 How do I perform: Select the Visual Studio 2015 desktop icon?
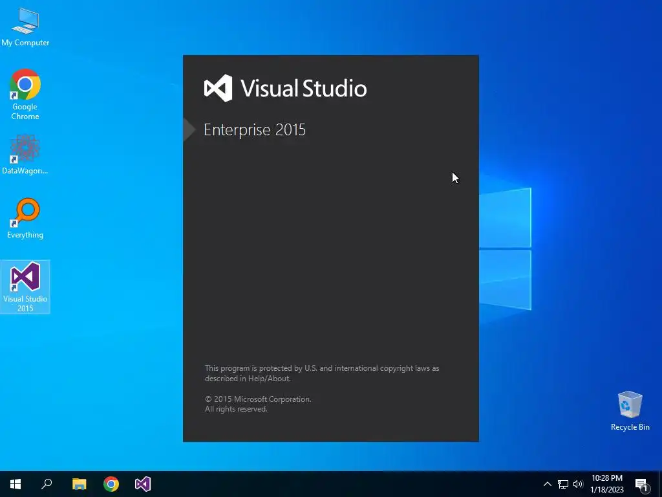pyautogui.click(x=25, y=287)
